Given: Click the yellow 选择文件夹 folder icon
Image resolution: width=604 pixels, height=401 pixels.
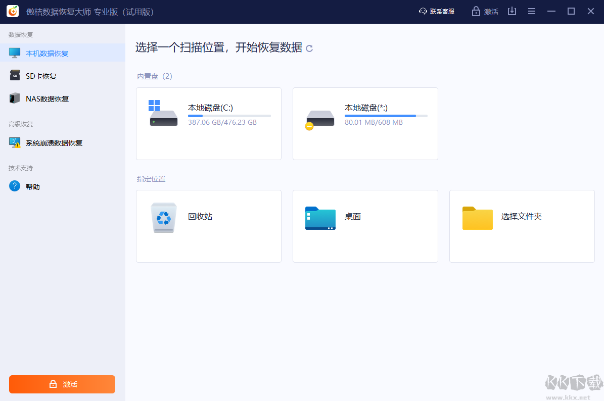Looking at the screenshot, I should tap(477, 218).
